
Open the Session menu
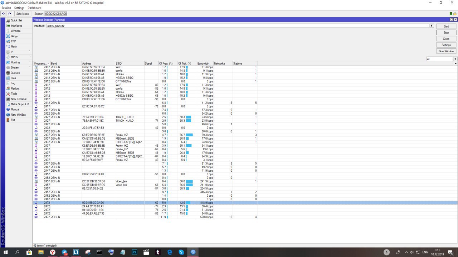tap(6, 8)
